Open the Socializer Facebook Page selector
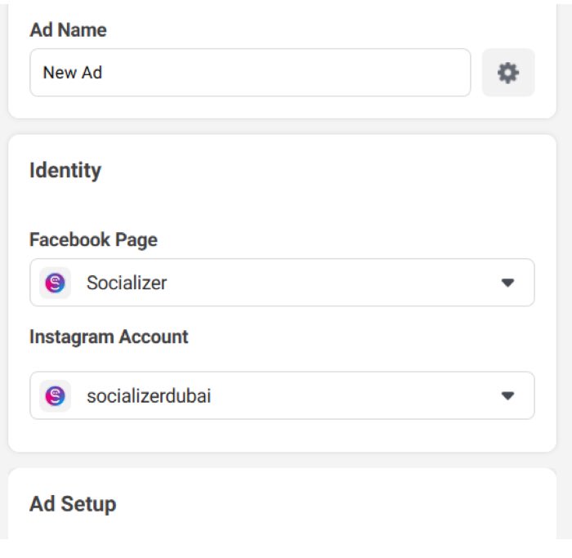Screen dimensions: 572x558 (x=282, y=283)
